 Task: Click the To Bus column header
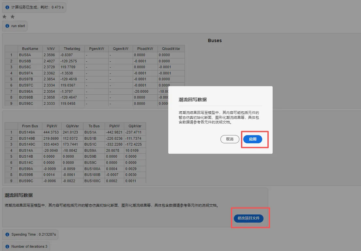pos(94,126)
